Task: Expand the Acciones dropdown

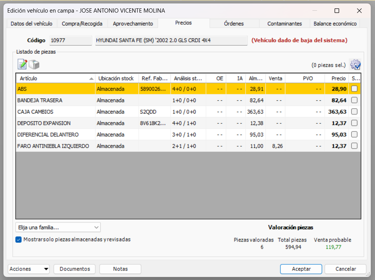Action: pyautogui.click(x=29, y=269)
